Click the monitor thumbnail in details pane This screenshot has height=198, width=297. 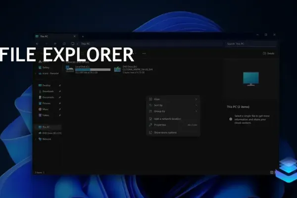(x=251, y=79)
